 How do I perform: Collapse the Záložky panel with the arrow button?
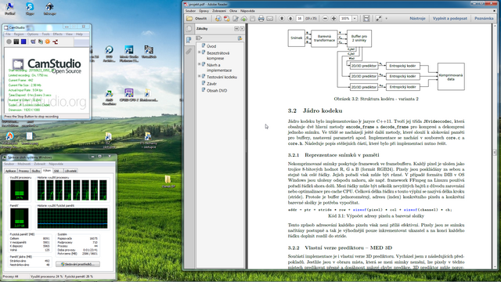click(236, 29)
